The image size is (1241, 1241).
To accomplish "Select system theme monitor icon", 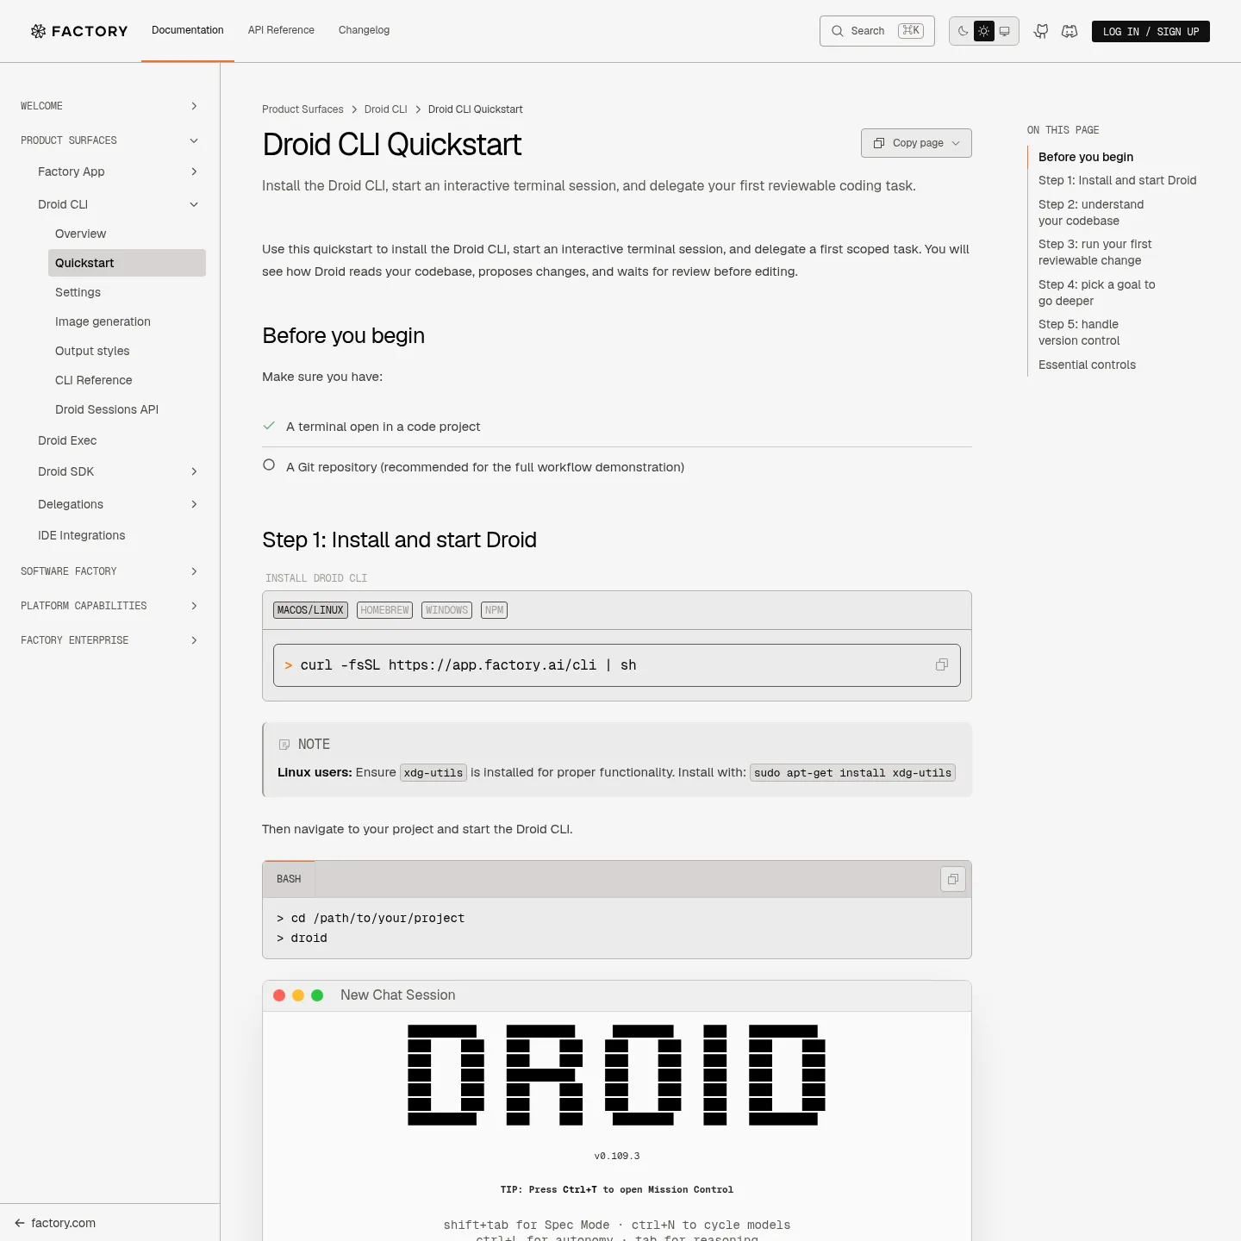I will coord(1004,31).
